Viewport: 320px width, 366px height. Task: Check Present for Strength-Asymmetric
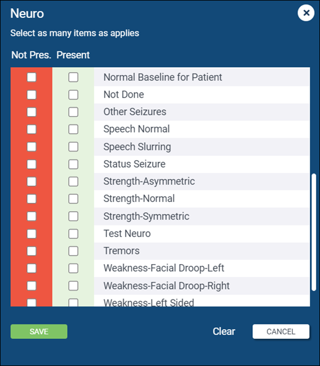[73, 182]
